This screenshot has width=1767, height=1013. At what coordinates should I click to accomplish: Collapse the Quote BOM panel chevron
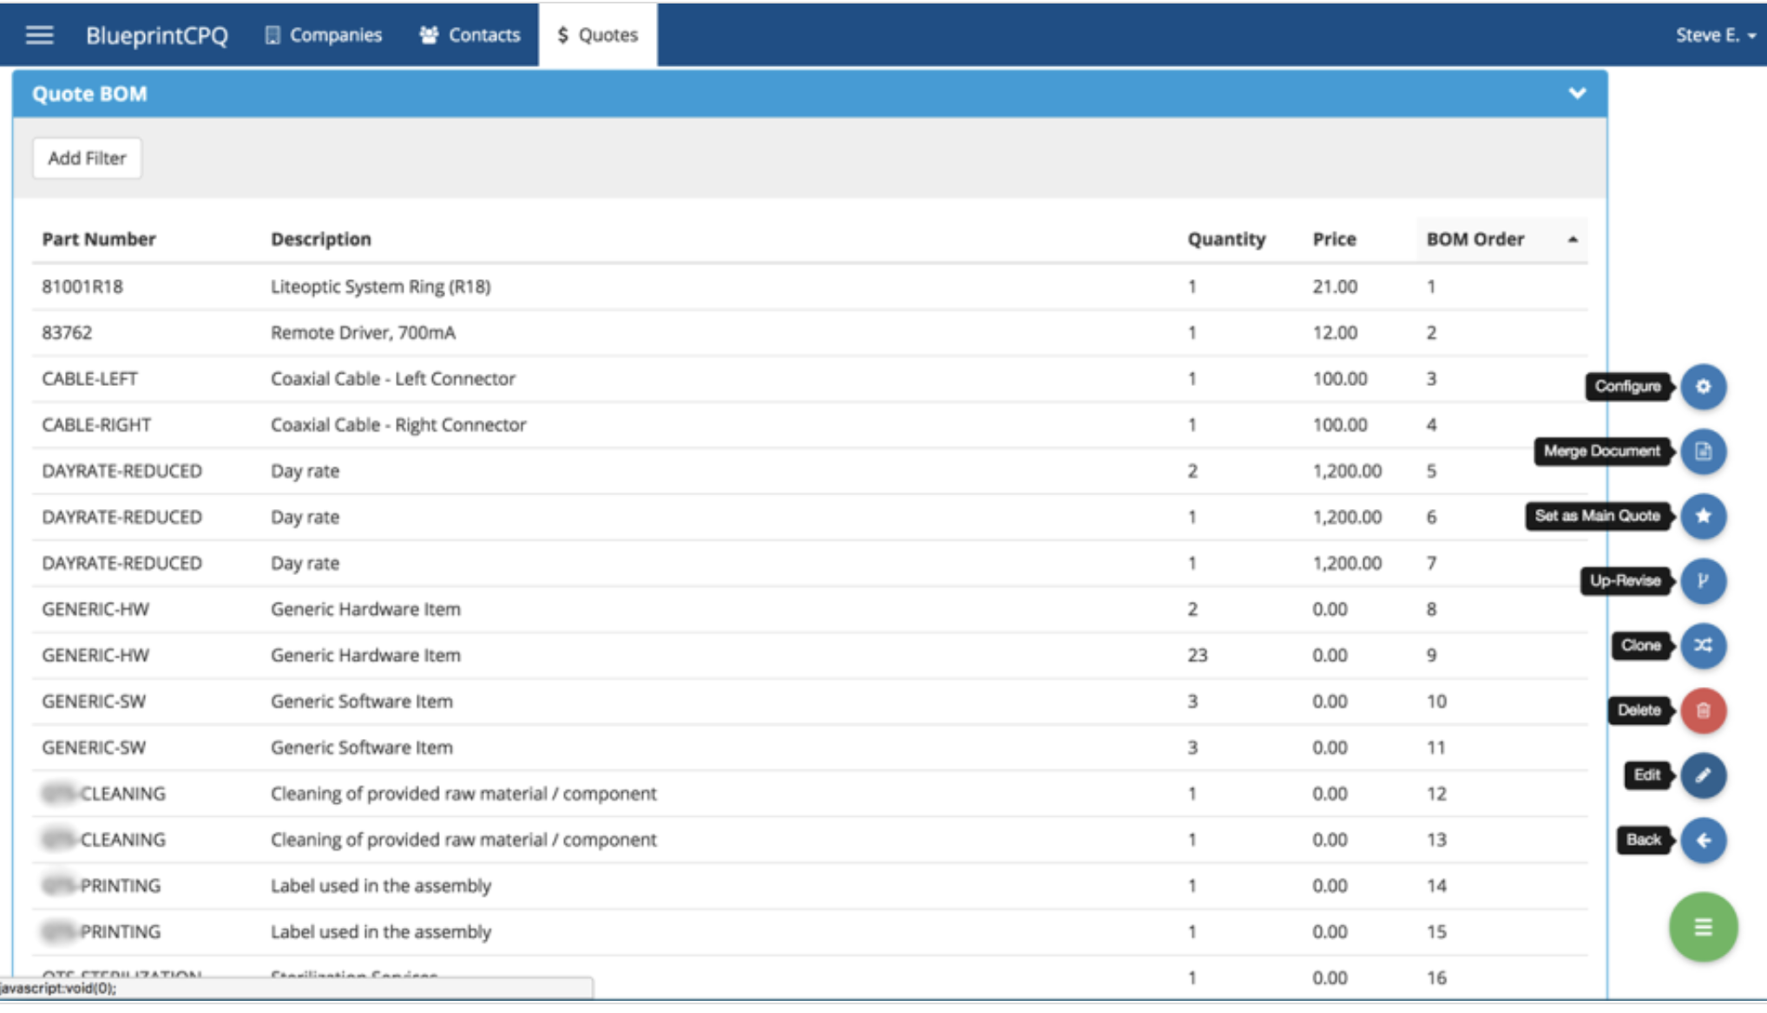1577,94
